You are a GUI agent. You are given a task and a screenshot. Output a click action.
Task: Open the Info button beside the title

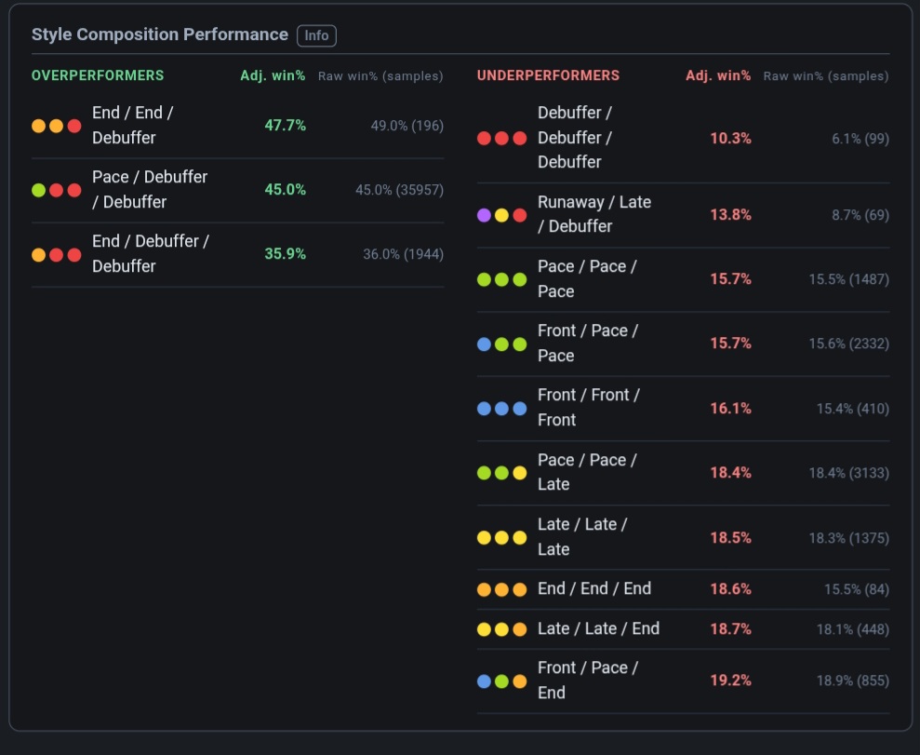tap(316, 35)
